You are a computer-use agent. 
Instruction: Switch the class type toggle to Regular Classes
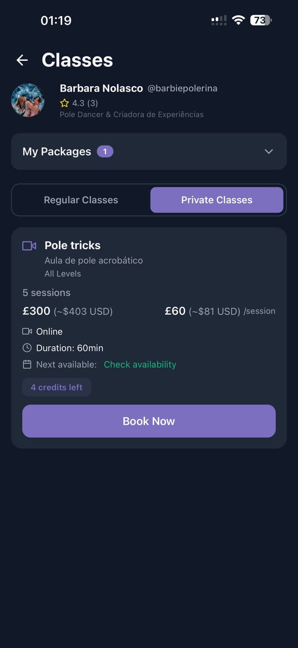(81, 200)
